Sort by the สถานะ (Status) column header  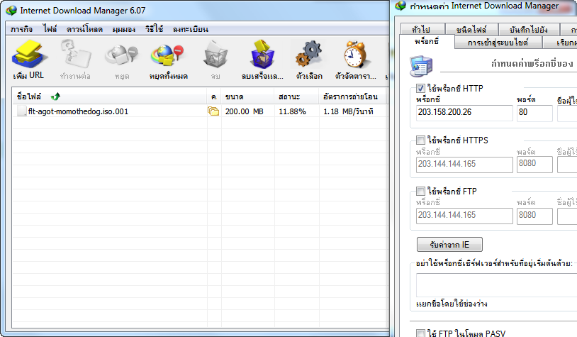click(296, 96)
